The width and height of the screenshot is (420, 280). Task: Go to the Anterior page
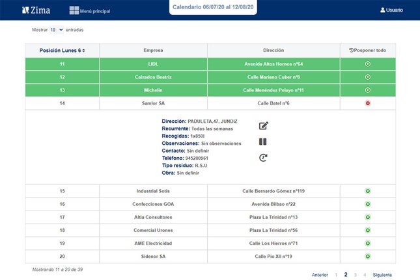tap(320, 275)
